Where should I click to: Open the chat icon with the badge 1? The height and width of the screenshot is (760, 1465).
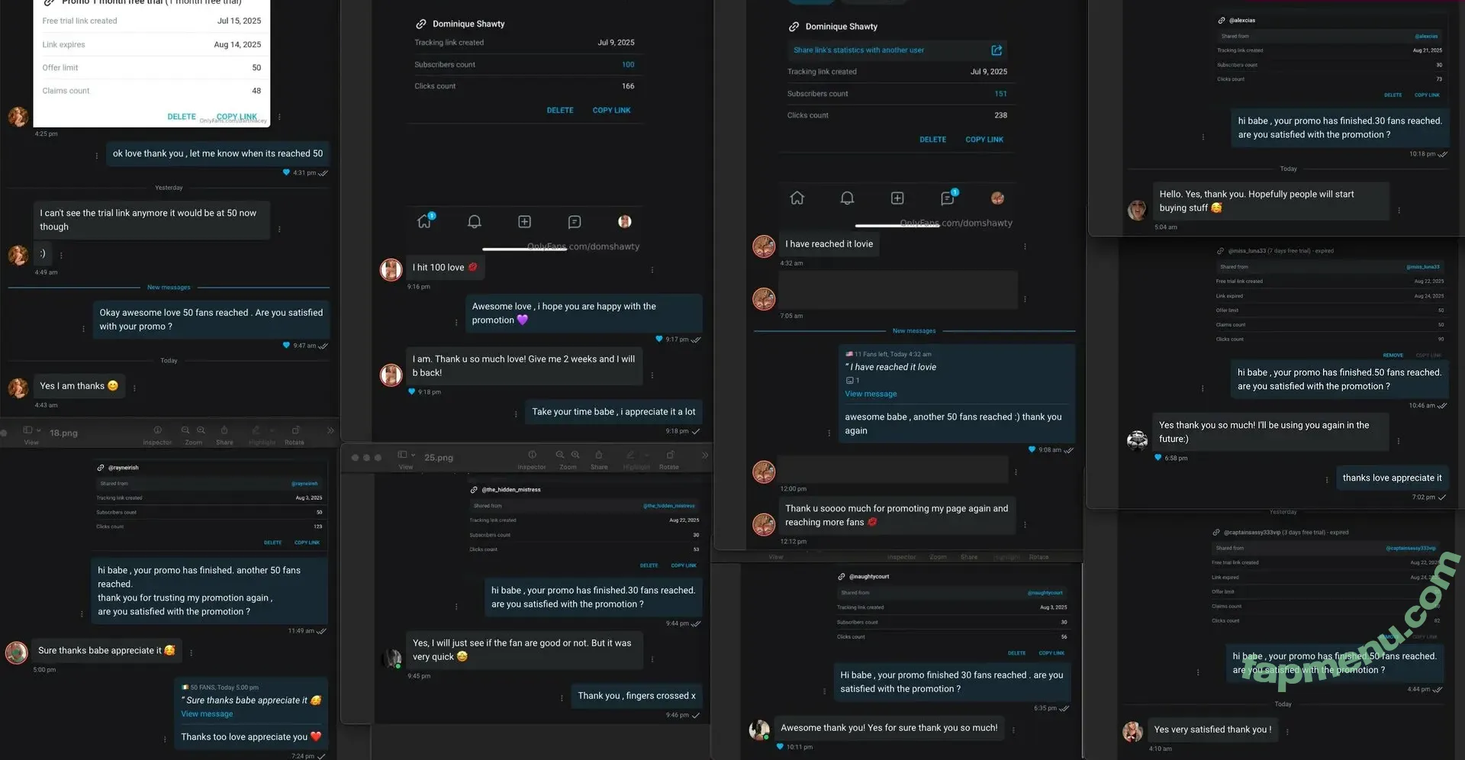(948, 198)
